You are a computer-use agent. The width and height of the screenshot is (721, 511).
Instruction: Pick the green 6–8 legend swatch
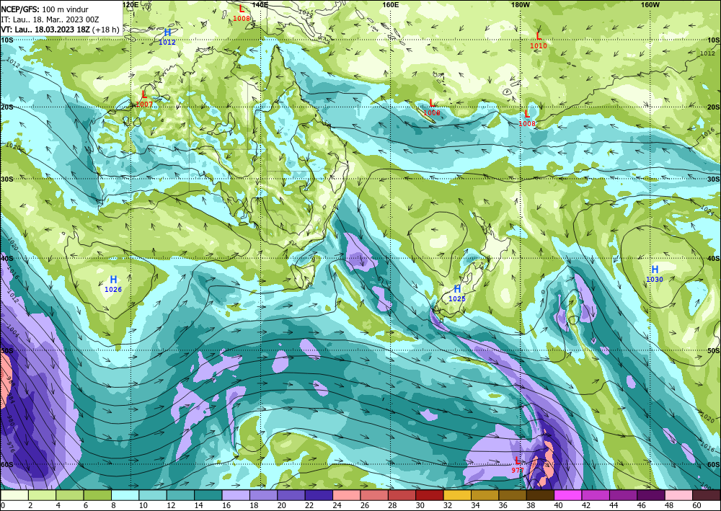point(97,495)
